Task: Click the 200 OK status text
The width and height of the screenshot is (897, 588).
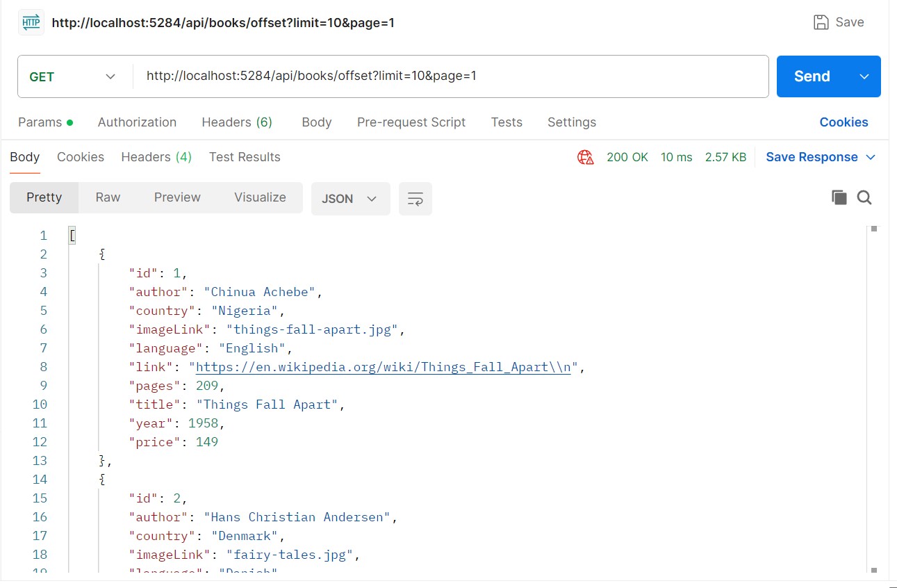Action: [x=627, y=157]
